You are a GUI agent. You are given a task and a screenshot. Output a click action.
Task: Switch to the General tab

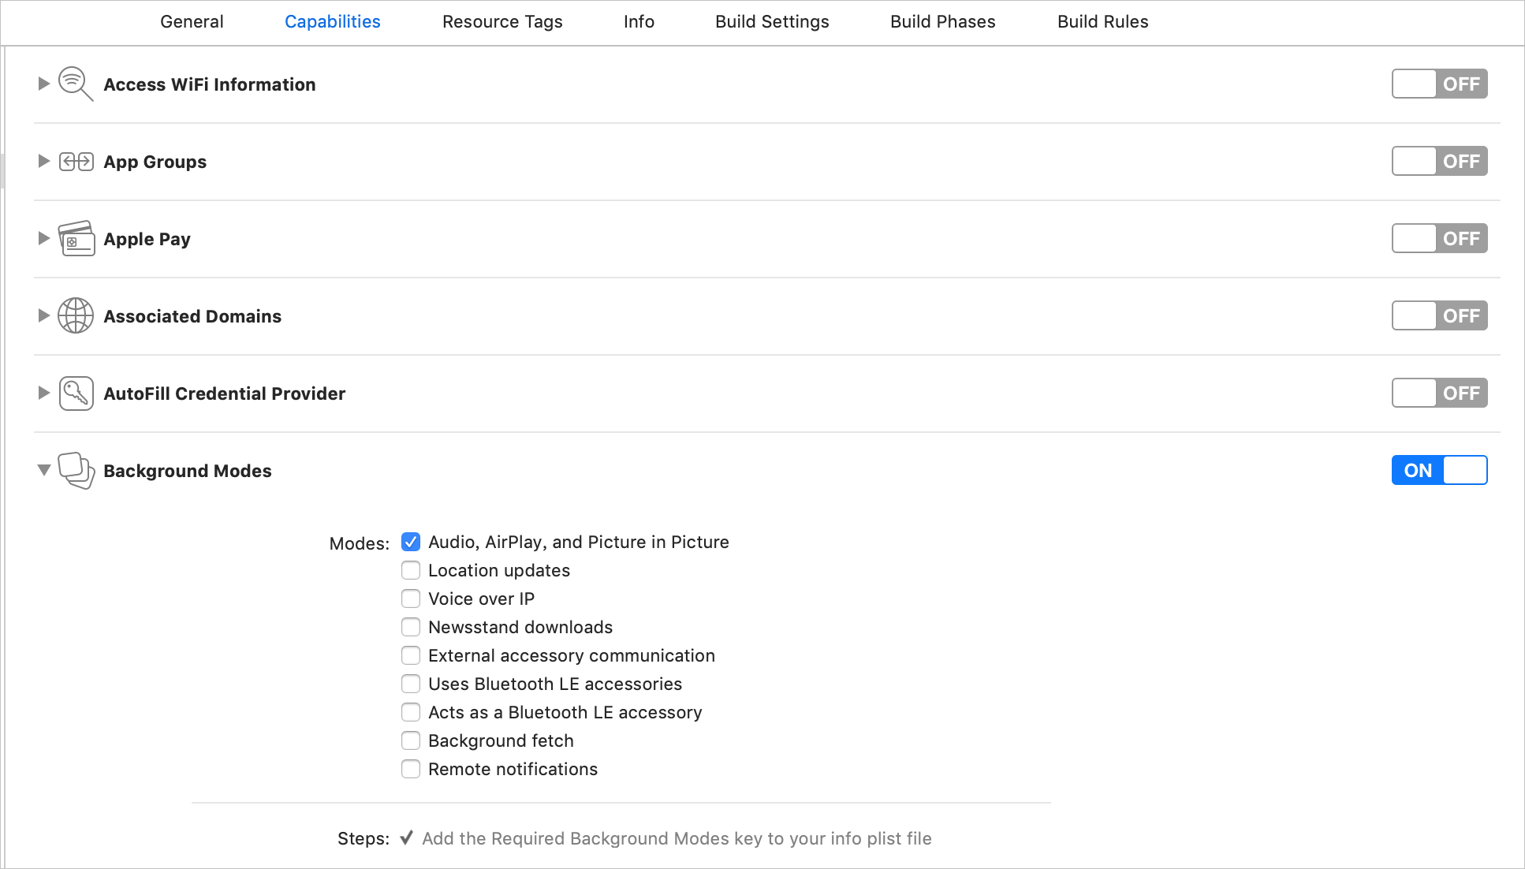192,22
